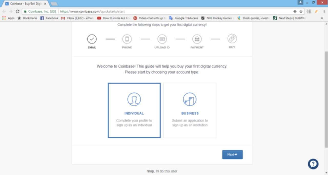
Task: Click the Buy step coins icon
Action: click(232, 39)
